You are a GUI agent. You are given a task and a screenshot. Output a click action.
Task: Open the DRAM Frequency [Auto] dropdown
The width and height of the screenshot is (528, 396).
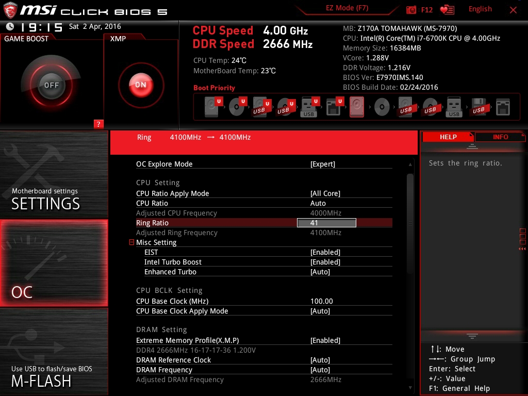[x=320, y=370]
